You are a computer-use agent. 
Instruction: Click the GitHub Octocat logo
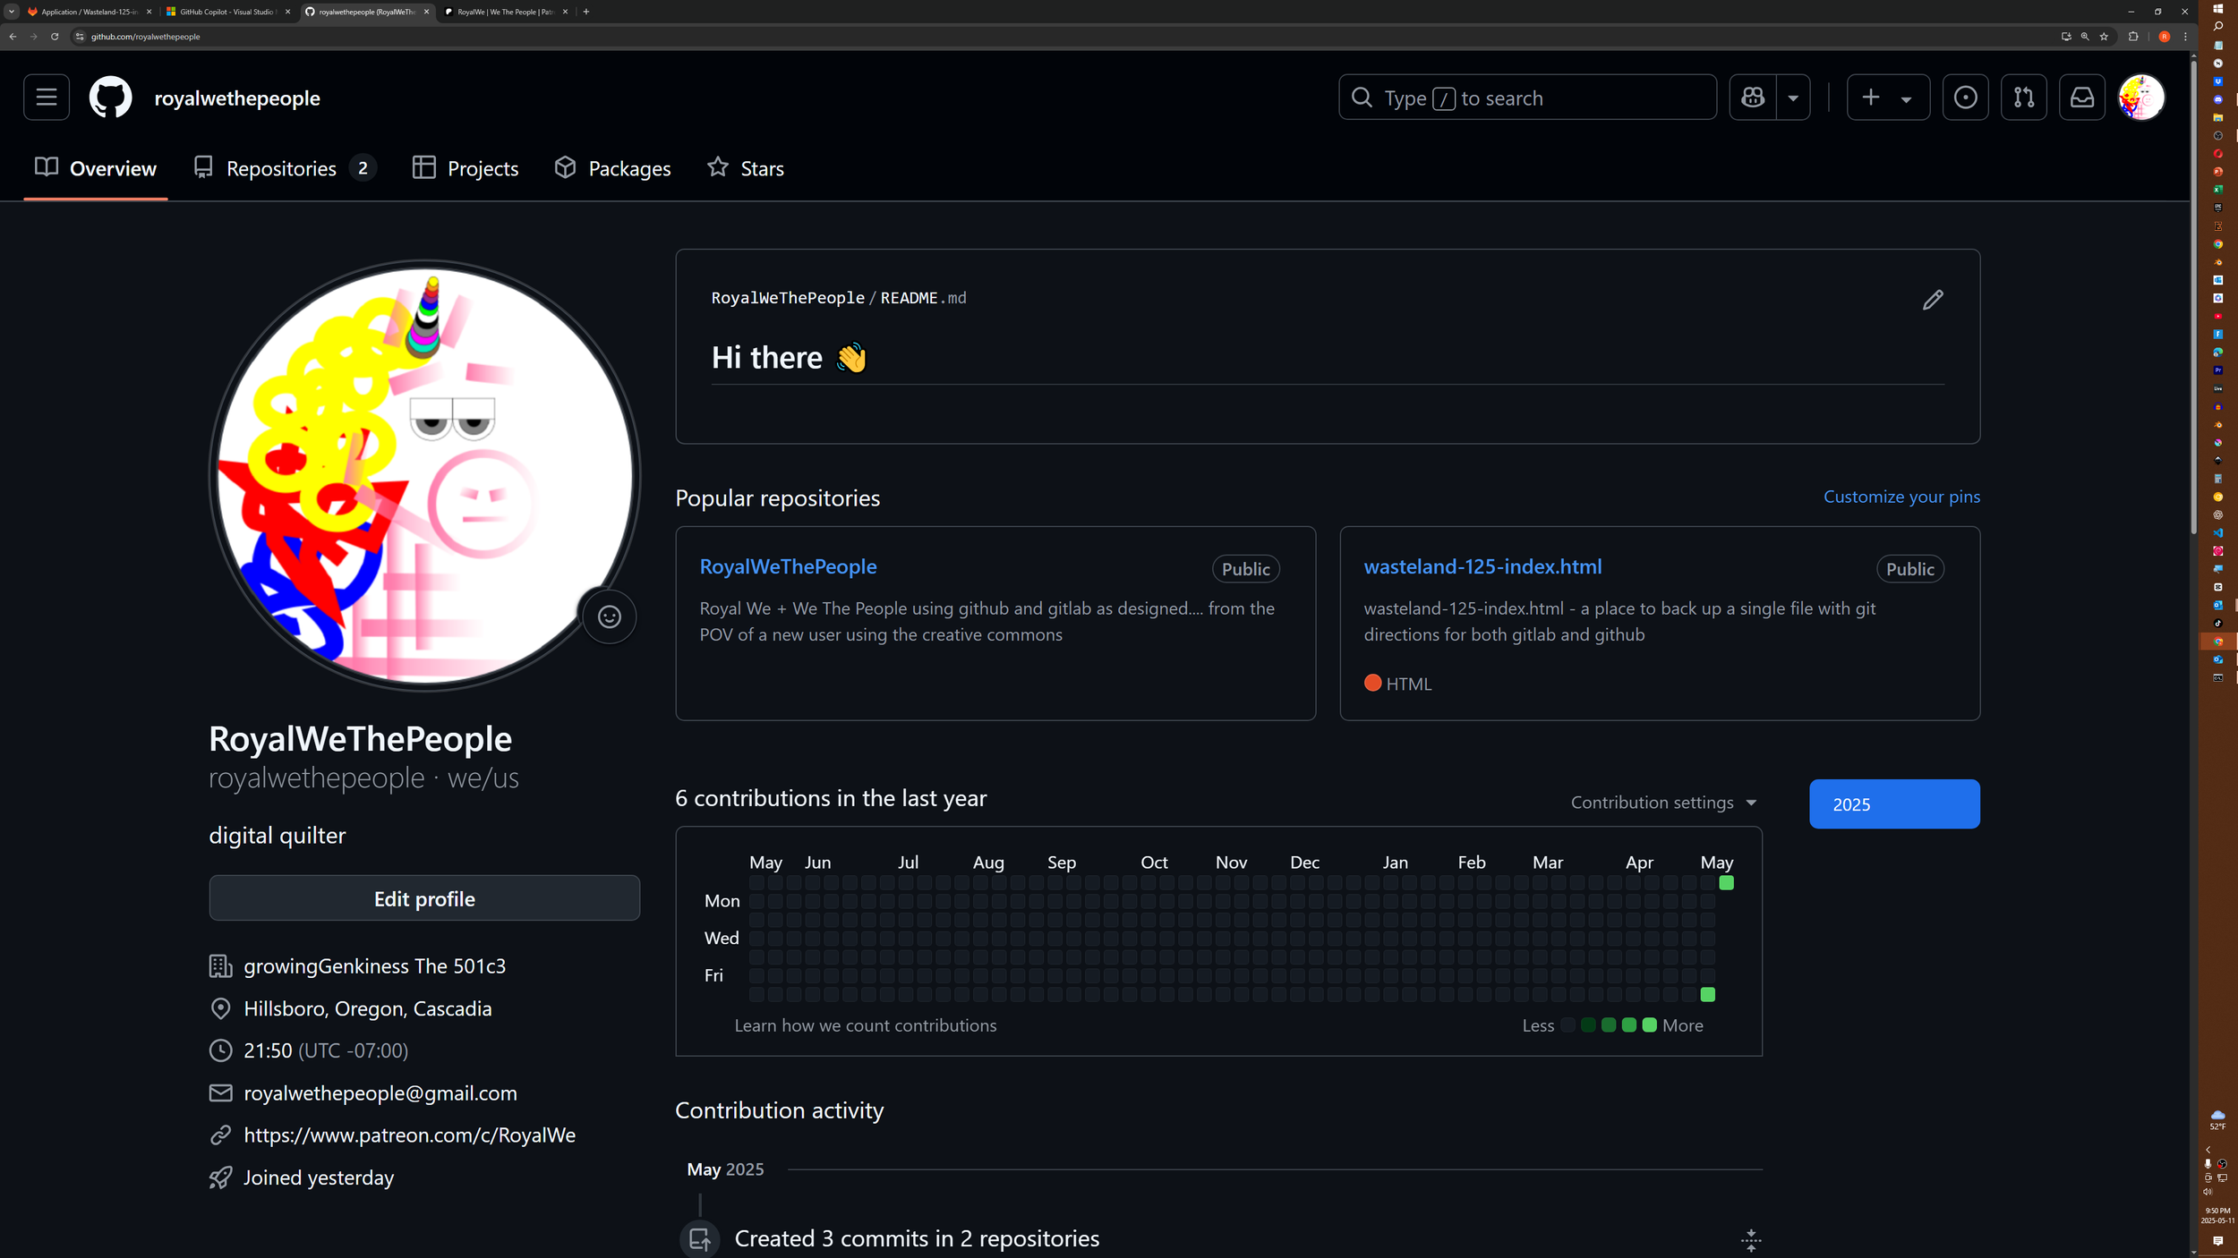[110, 98]
